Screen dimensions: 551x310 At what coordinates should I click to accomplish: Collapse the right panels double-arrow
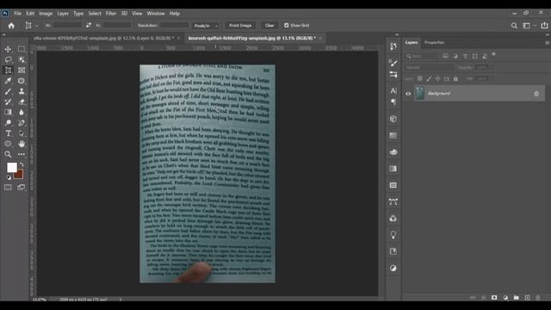point(548,34)
